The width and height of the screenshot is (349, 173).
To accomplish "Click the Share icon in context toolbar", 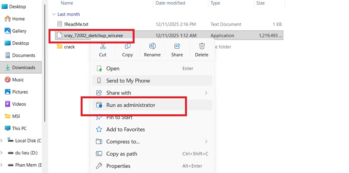I will click(177, 46).
